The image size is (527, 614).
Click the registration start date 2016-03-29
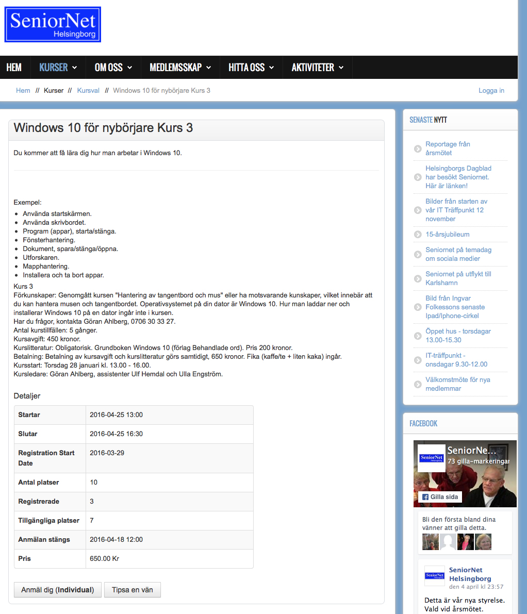pyautogui.click(x=107, y=453)
